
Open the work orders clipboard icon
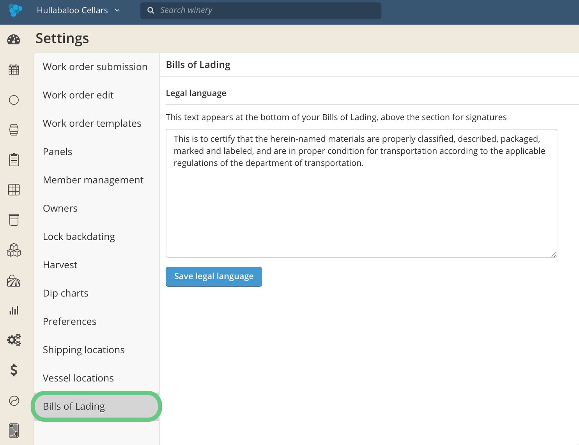pyautogui.click(x=14, y=160)
